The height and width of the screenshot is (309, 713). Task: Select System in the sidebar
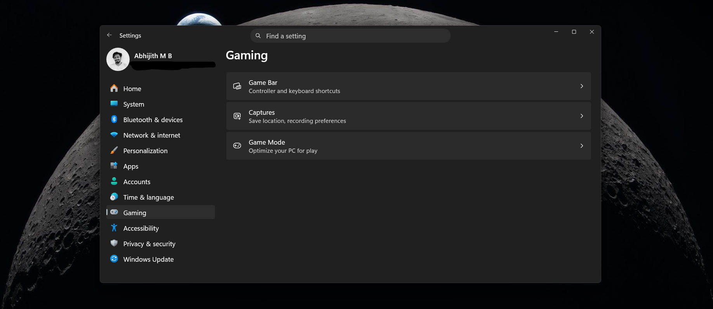[x=161, y=104]
